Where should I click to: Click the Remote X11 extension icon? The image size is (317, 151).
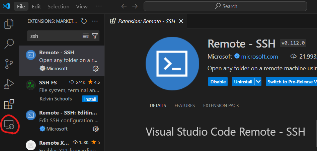coord(31,145)
